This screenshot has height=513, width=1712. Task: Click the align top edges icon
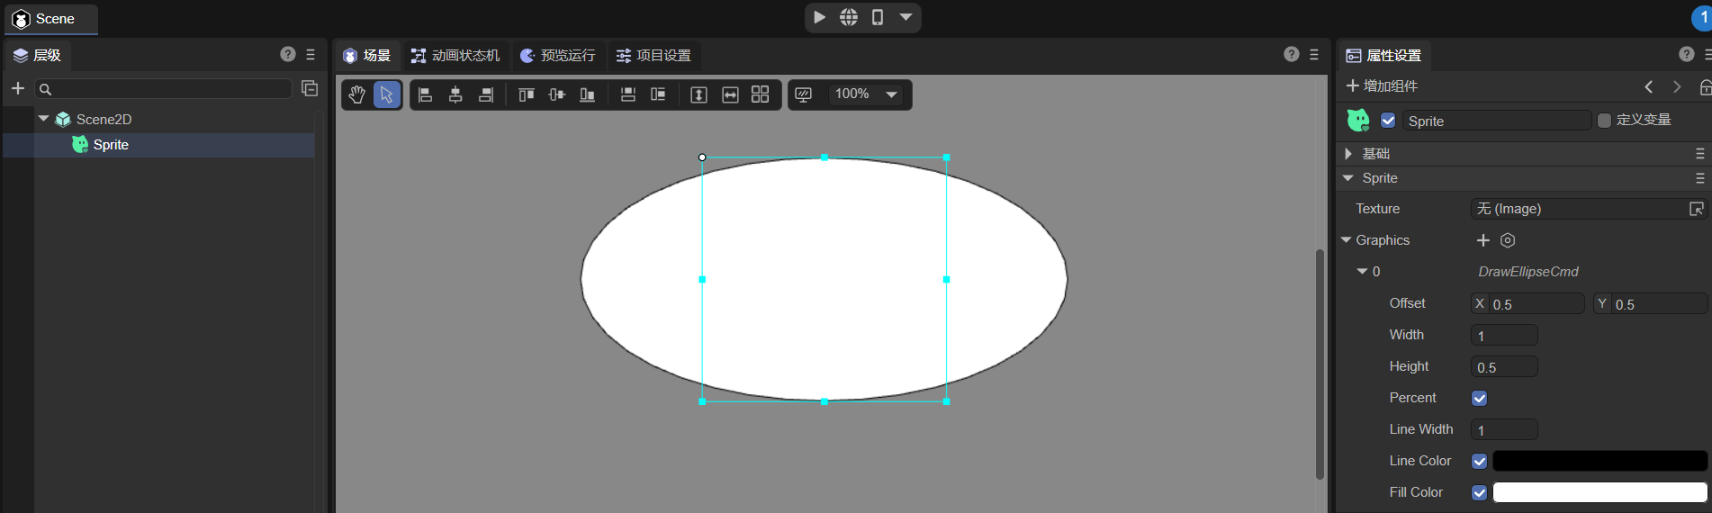coord(527,94)
